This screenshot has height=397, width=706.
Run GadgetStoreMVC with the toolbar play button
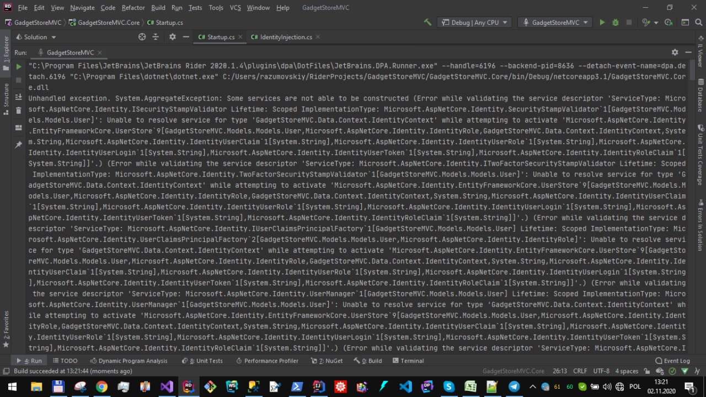pos(602,23)
